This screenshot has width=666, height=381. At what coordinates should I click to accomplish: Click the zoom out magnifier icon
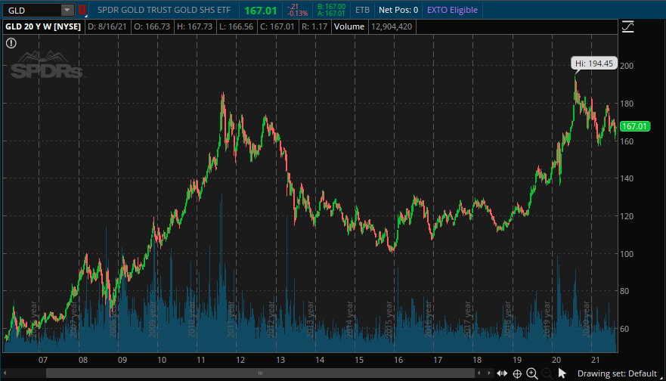tap(547, 373)
